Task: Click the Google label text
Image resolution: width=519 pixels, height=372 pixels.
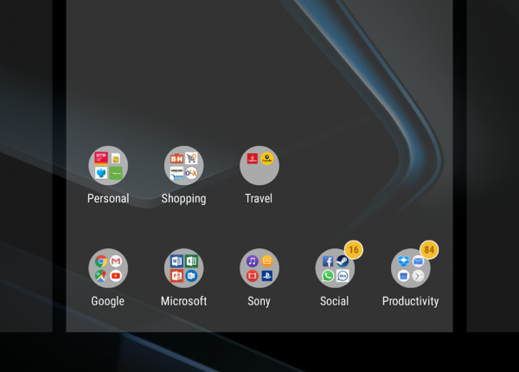Action: click(x=108, y=302)
